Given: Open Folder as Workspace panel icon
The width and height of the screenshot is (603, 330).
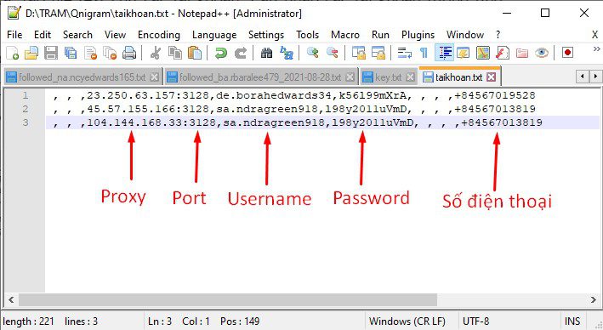Looking at the screenshot, I should 522,53.
